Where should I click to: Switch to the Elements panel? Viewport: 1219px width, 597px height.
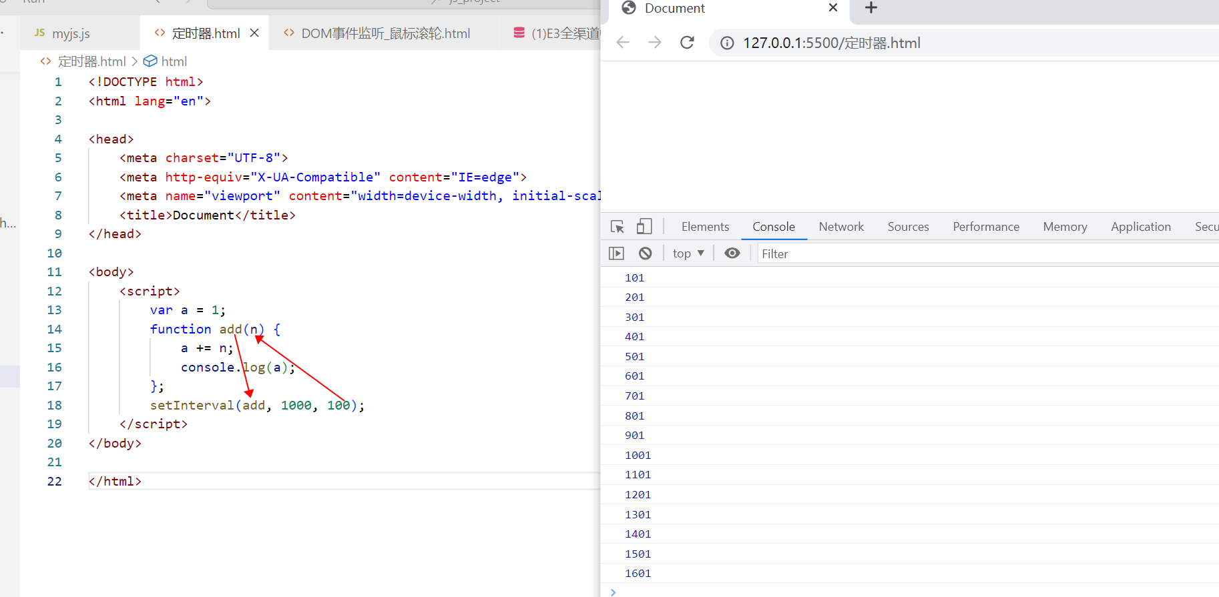click(705, 227)
